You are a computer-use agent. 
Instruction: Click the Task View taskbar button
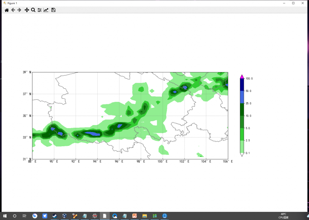(24, 216)
